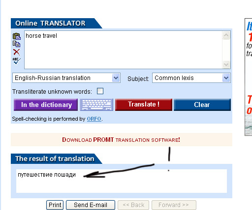Open the English-Russian translation dropdown
The height and width of the screenshot is (210, 252).
pos(66,78)
